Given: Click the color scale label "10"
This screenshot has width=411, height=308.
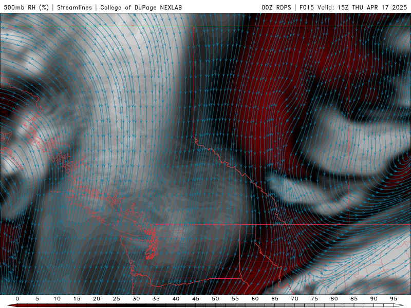Looking at the screenshot, I should [x=57, y=299].
